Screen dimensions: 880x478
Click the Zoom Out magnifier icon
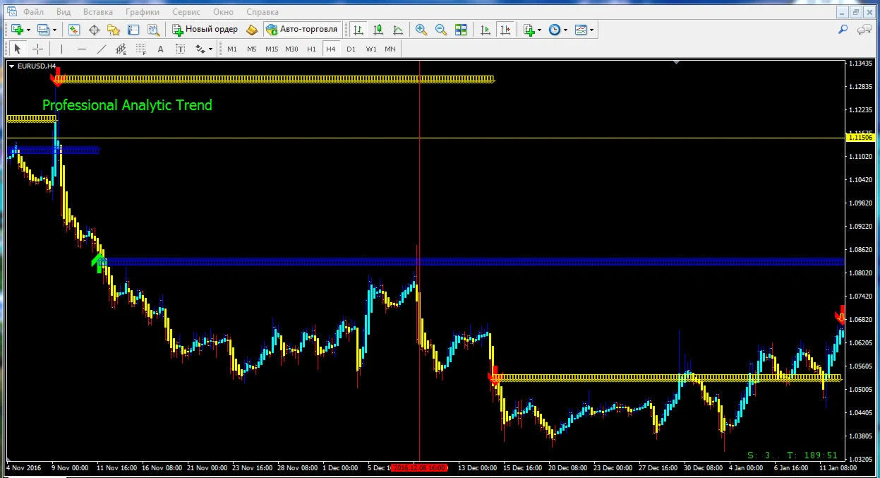pos(441,30)
